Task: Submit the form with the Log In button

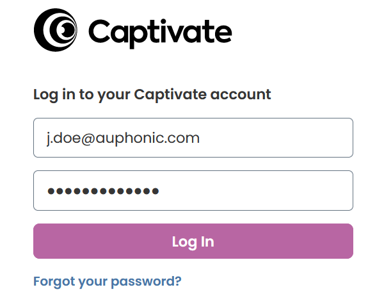Action: (193, 241)
